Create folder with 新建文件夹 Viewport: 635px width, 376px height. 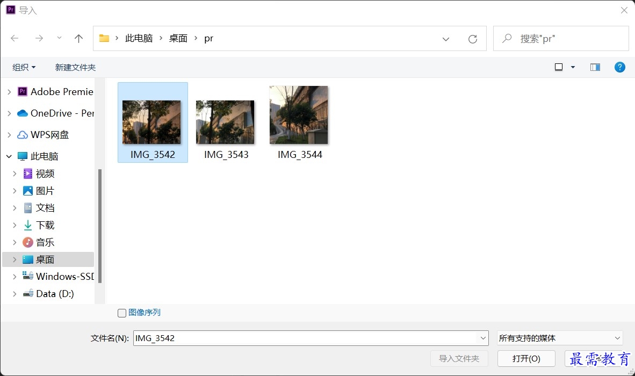coord(75,67)
